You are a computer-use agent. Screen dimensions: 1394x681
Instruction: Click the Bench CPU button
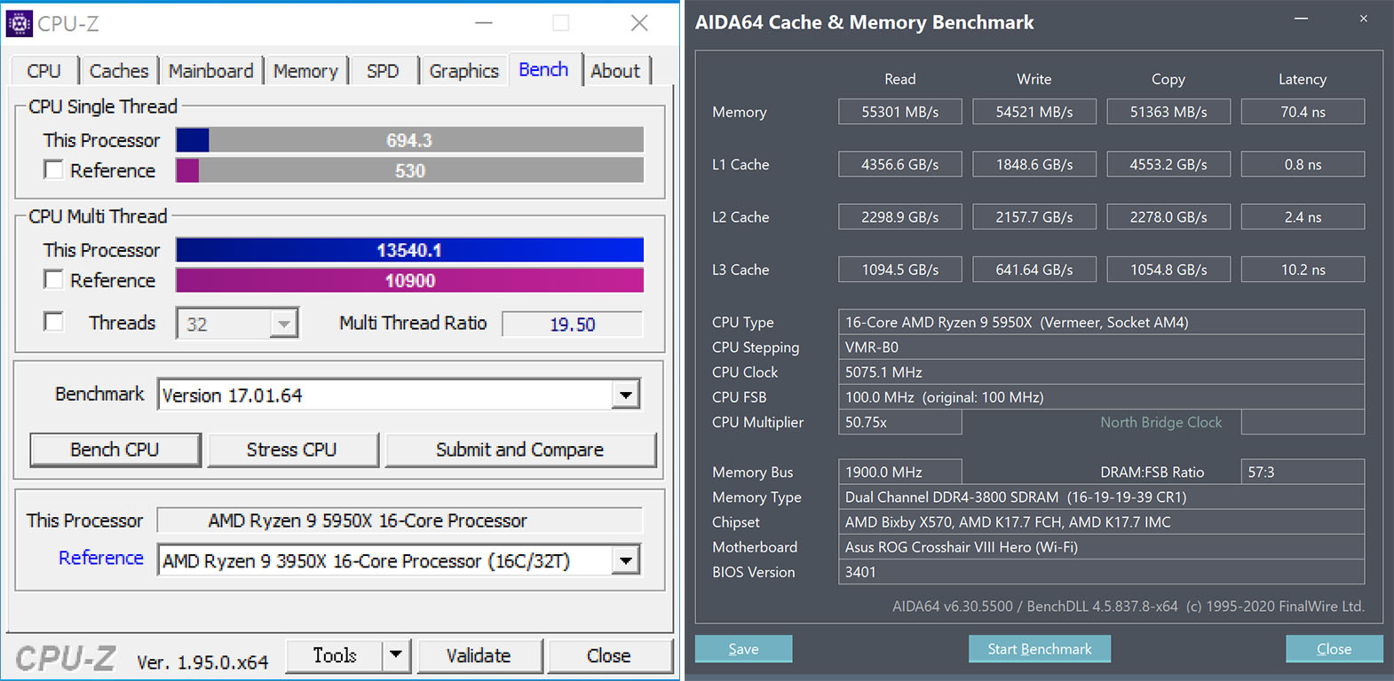[115, 450]
